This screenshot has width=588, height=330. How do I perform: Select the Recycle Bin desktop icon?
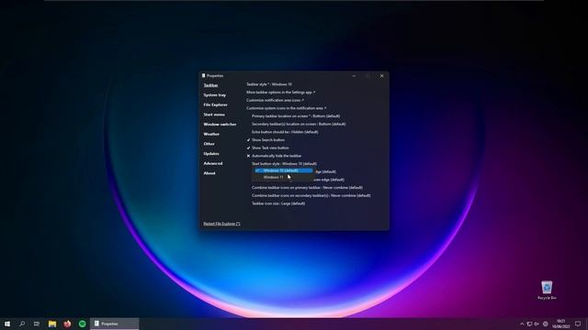pyautogui.click(x=547, y=290)
